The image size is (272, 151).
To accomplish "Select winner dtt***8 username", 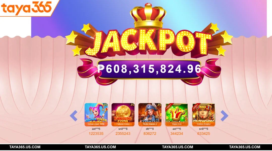I will click(150, 129).
